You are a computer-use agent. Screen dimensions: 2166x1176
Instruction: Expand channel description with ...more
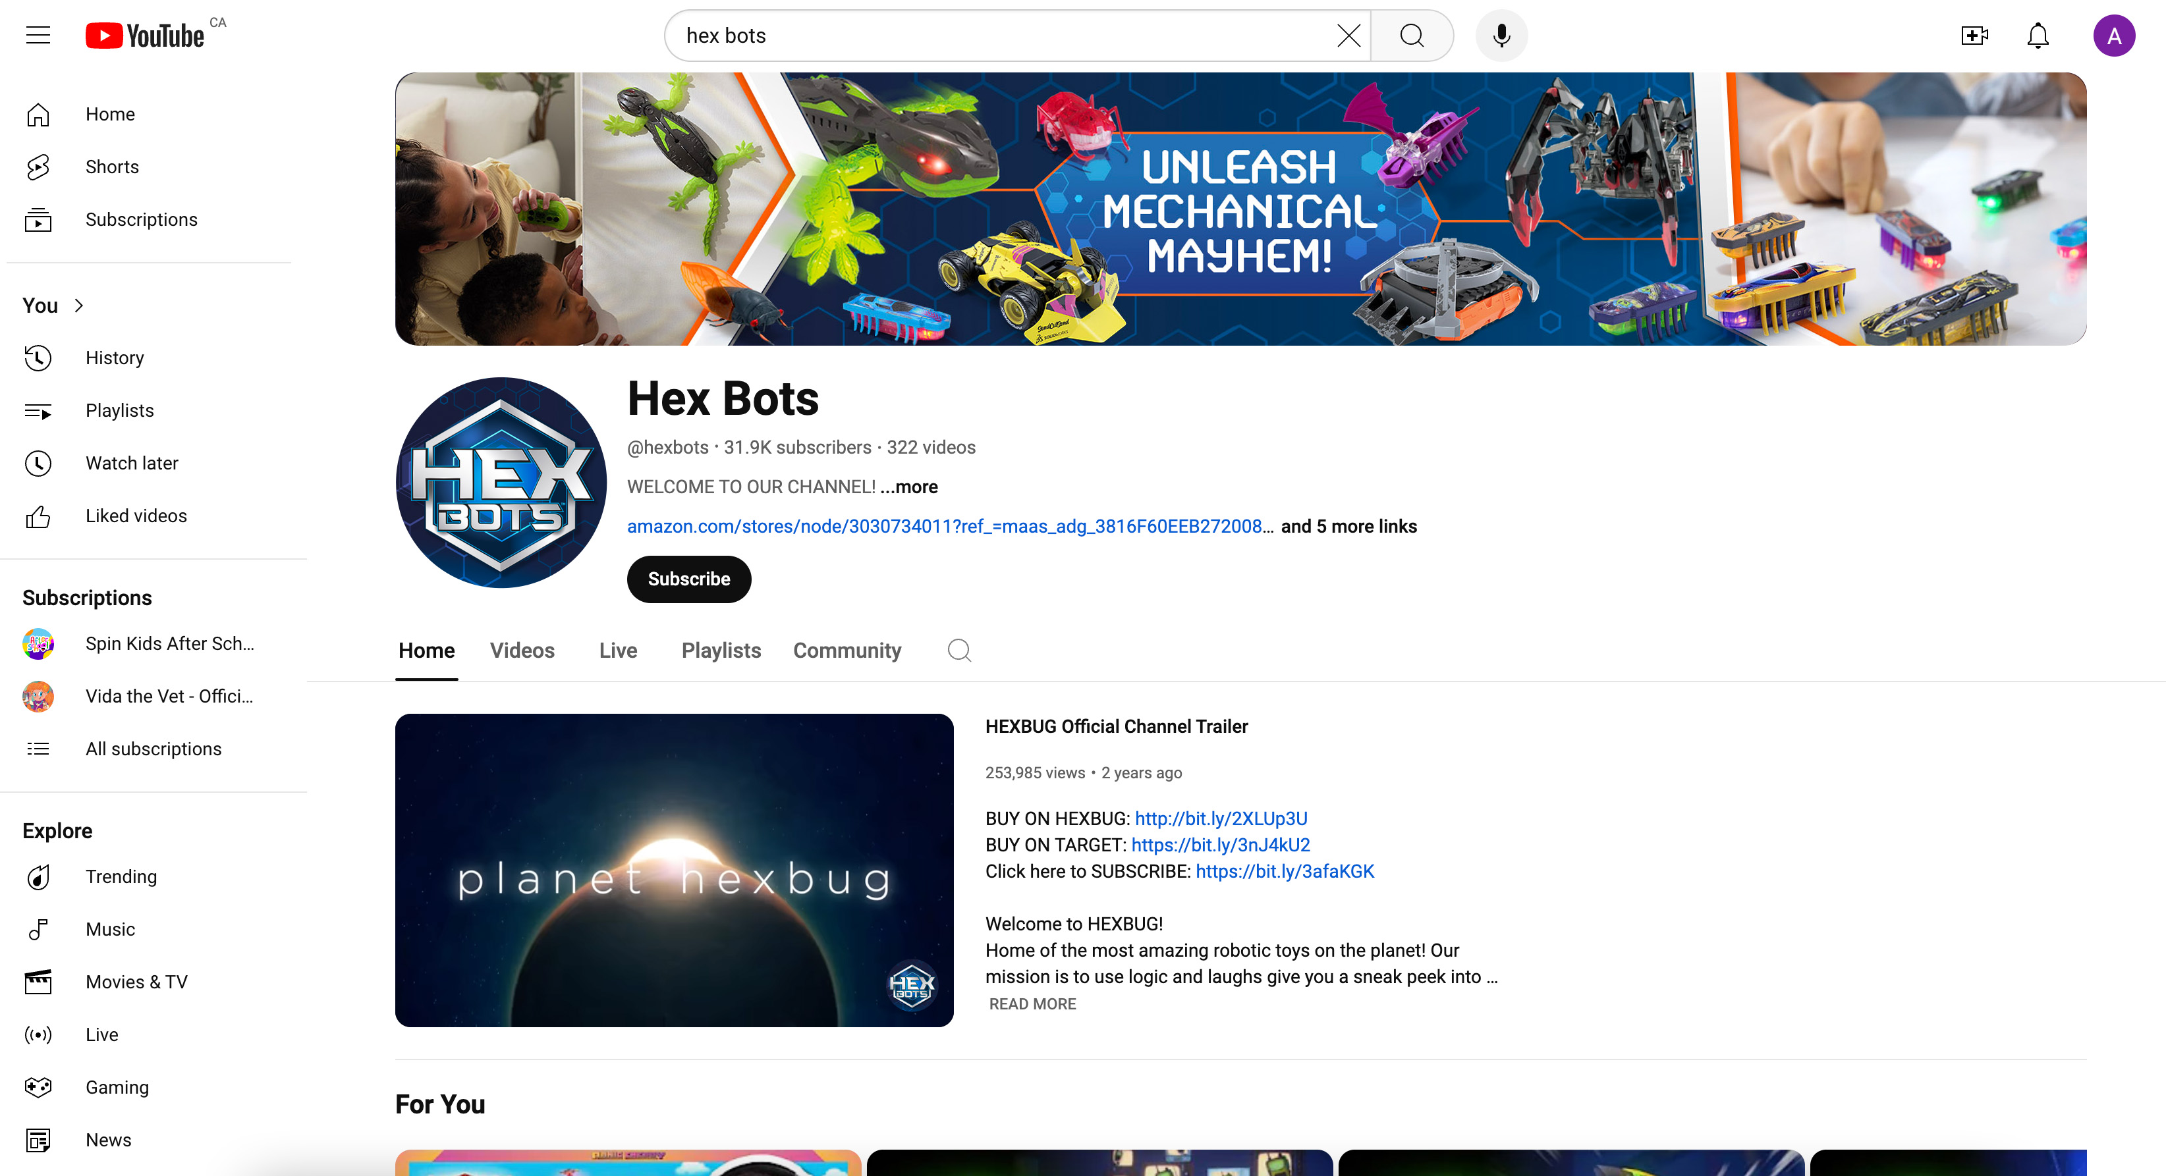(x=909, y=487)
